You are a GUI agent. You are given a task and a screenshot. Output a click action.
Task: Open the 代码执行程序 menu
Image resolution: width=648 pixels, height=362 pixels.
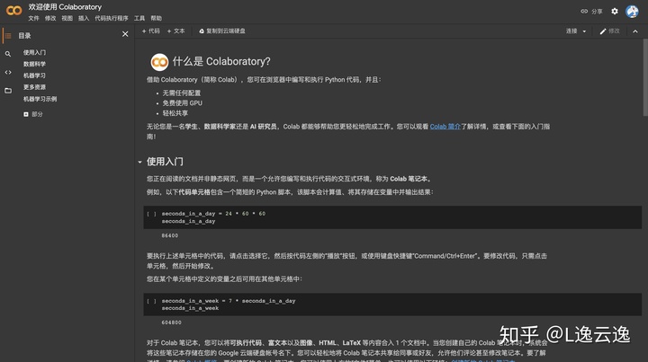[112, 18]
